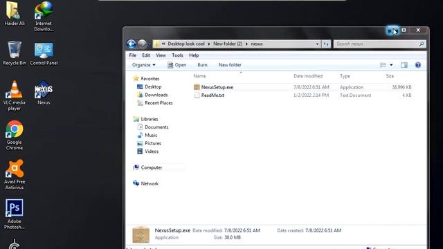Click the Open toolbar button

click(177, 65)
